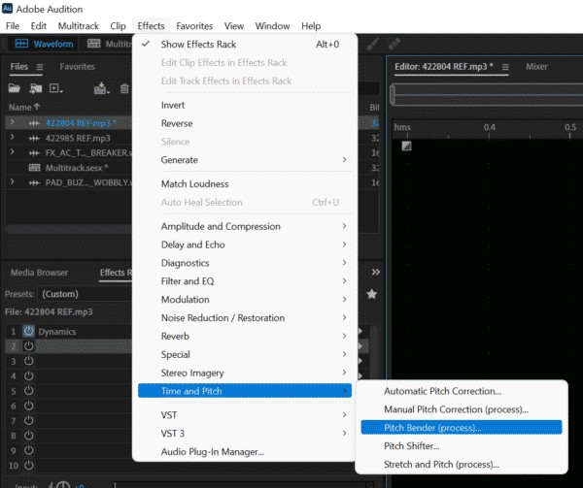583x488 pixels.
Task: Open the Reverb submenu
Action: [245, 337]
